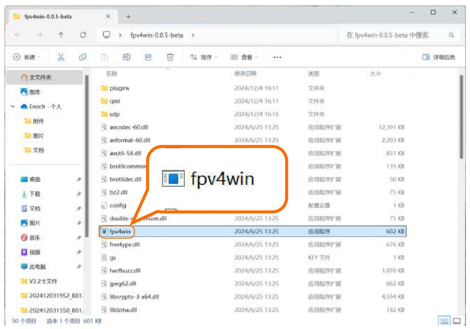Open the view (查看) dropdown
Viewport: 470px width, 329px height.
coord(244,57)
